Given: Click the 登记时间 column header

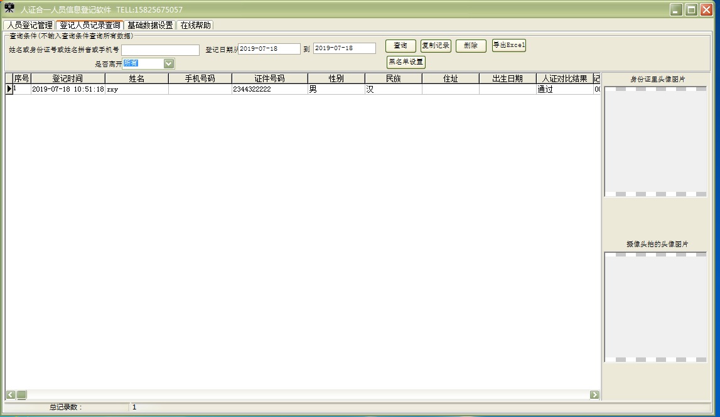Looking at the screenshot, I should (x=68, y=78).
